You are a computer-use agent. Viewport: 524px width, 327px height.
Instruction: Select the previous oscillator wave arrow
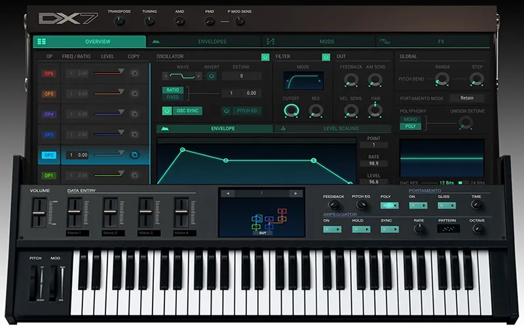point(165,76)
